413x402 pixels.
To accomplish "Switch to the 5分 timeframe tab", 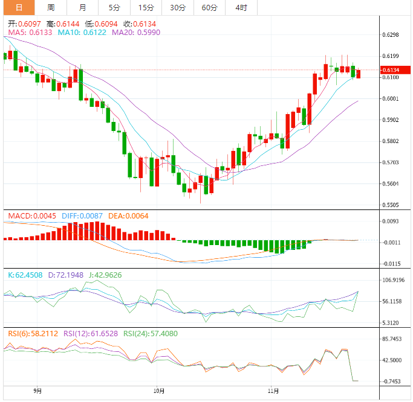I will [x=114, y=7].
